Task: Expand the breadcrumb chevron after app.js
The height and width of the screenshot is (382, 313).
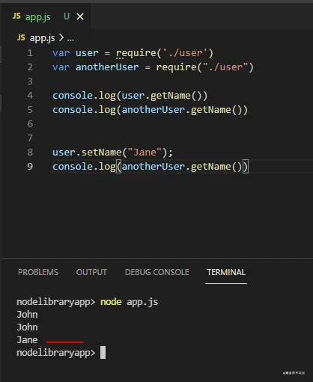Action: [x=61, y=38]
